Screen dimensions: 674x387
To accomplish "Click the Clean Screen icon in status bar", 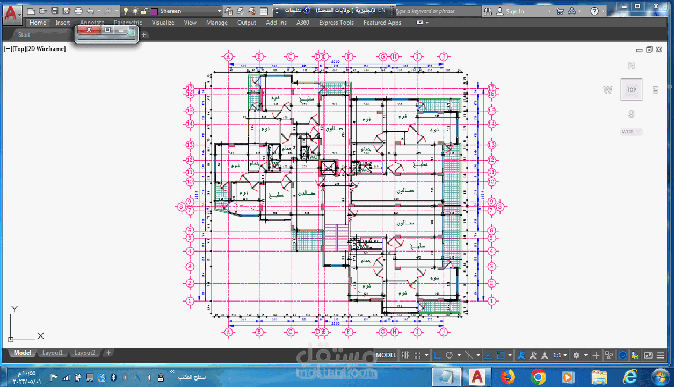I will click(648, 355).
